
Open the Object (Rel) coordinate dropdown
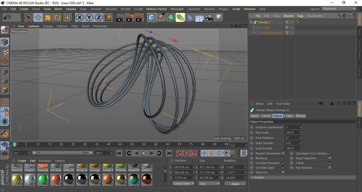[184, 184]
